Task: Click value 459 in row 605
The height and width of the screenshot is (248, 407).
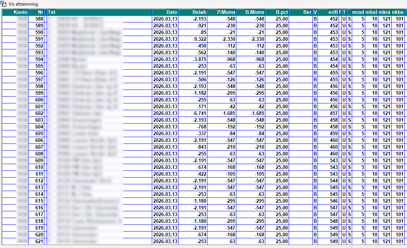Action: pos(334,134)
